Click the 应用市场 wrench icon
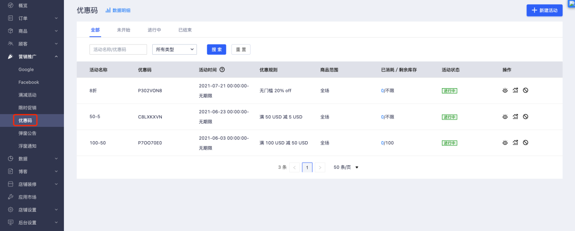This screenshot has height=231, width=575. click(x=11, y=197)
